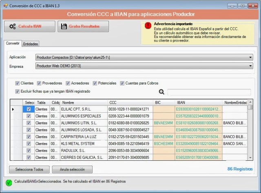Screen dimensions: 261x193
Task: Click the row pointer arrow beside ELILAC
Action: (13, 109)
